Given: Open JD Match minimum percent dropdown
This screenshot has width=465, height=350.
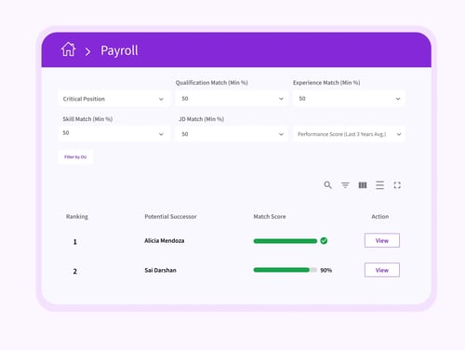Looking at the screenshot, I should [232, 134].
